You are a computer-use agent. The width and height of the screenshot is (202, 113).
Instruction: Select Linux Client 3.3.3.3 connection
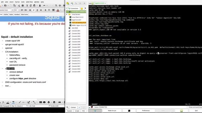point(78,17)
